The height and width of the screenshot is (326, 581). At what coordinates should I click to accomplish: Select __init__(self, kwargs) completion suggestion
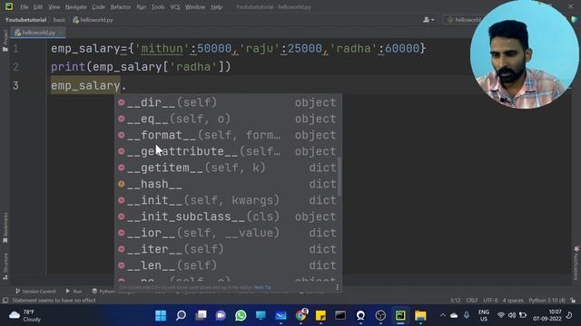[228, 200]
